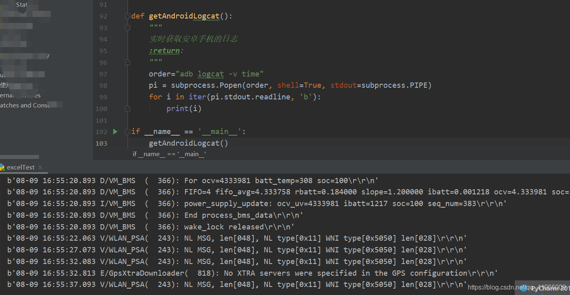Click the 16:55:22.063 V/WLAN_PSA console line

(x=237, y=238)
